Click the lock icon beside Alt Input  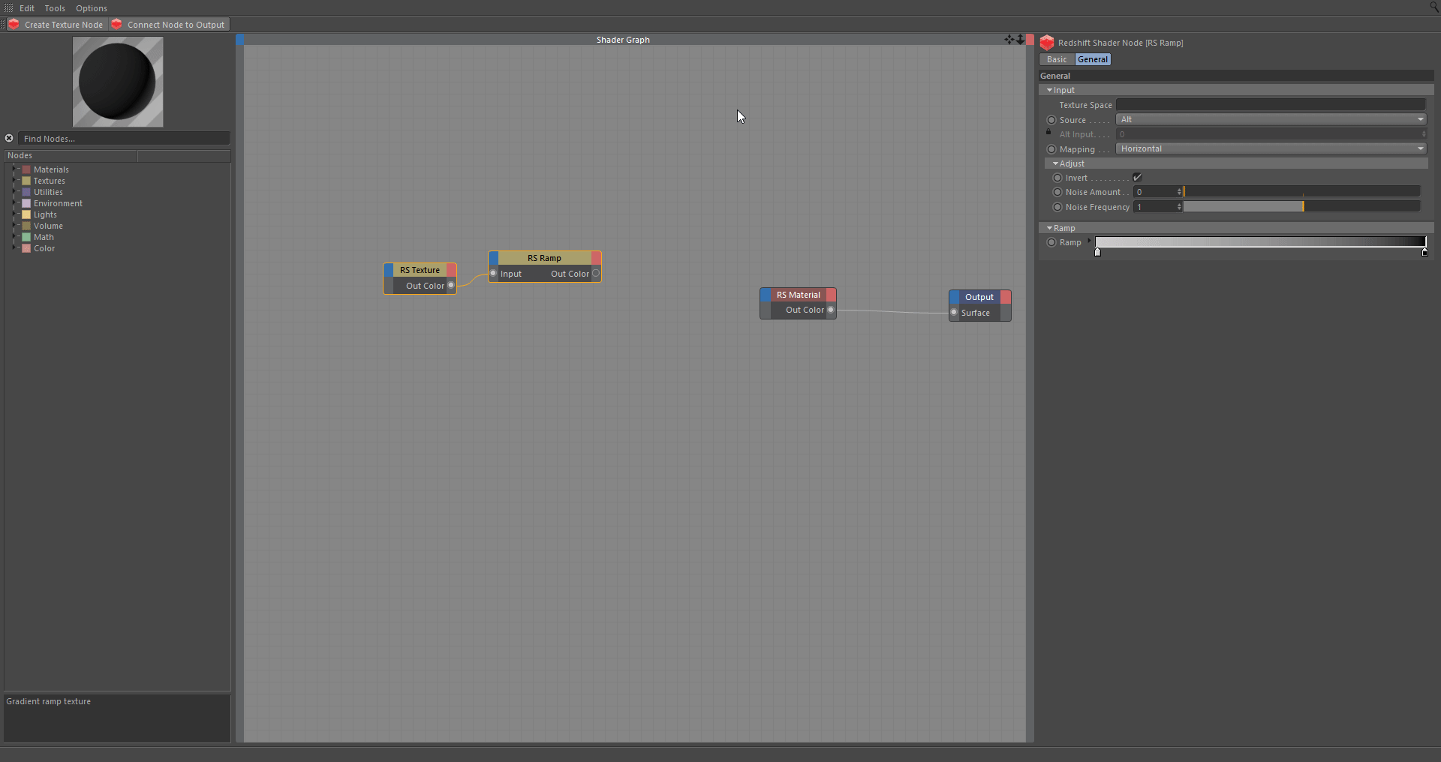(x=1048, y=132)
